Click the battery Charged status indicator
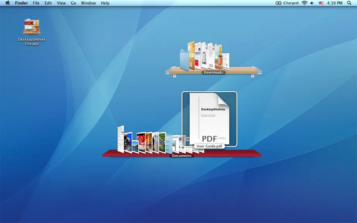Screen dimensions: 357x223 pyautogui.click(x=287, y=3)
